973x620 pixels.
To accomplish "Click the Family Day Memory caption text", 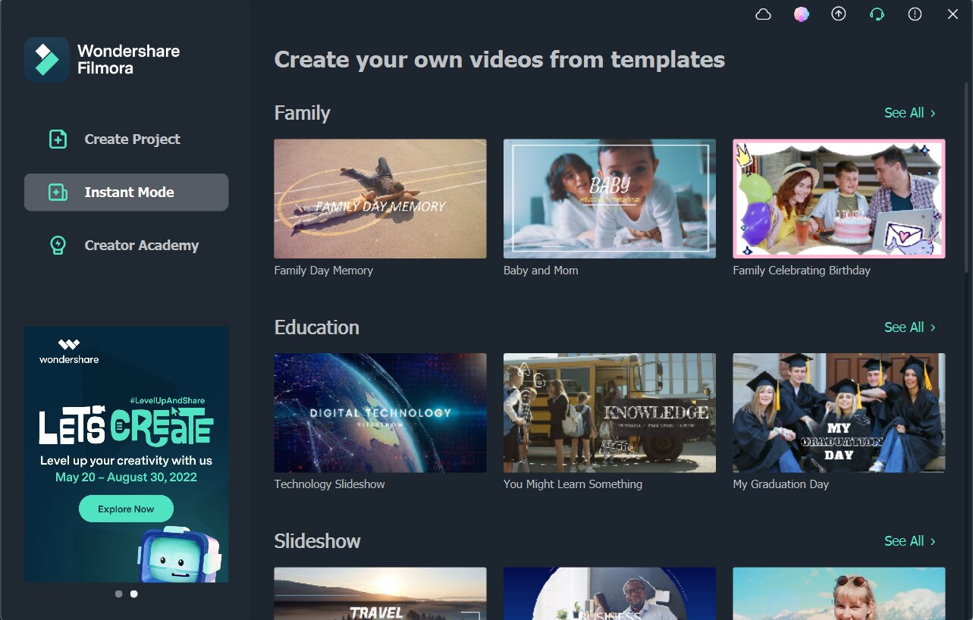I will (x=324, y=271).
